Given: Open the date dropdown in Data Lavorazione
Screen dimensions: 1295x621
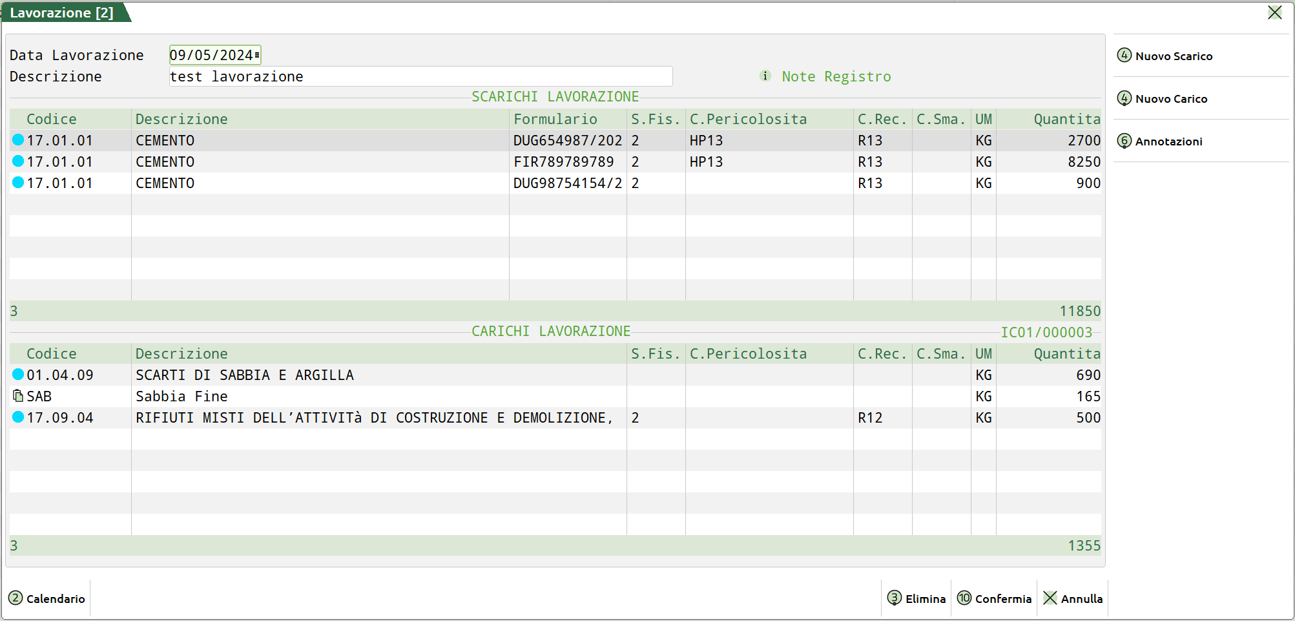Looking at the screenshot, I should point(257,56).
